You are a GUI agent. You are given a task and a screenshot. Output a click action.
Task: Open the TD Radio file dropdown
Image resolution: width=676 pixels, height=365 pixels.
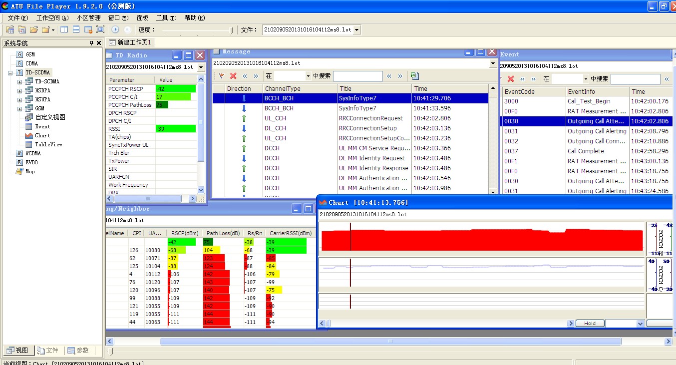coord(201,67)
